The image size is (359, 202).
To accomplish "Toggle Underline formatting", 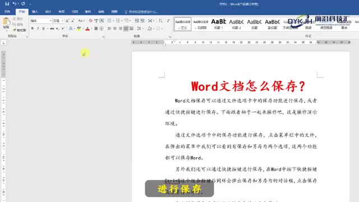I will point(43,29).
